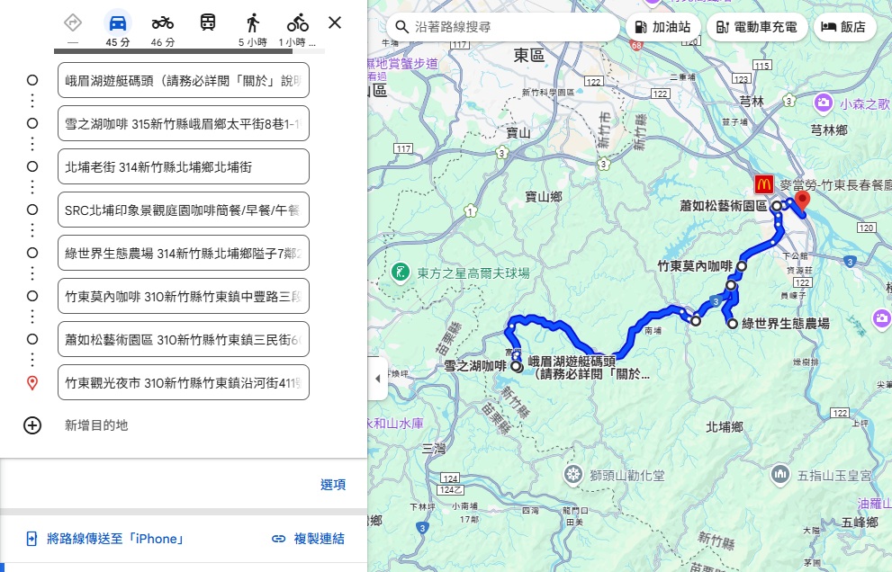Open route 選項 options

(x=333, y=485)
